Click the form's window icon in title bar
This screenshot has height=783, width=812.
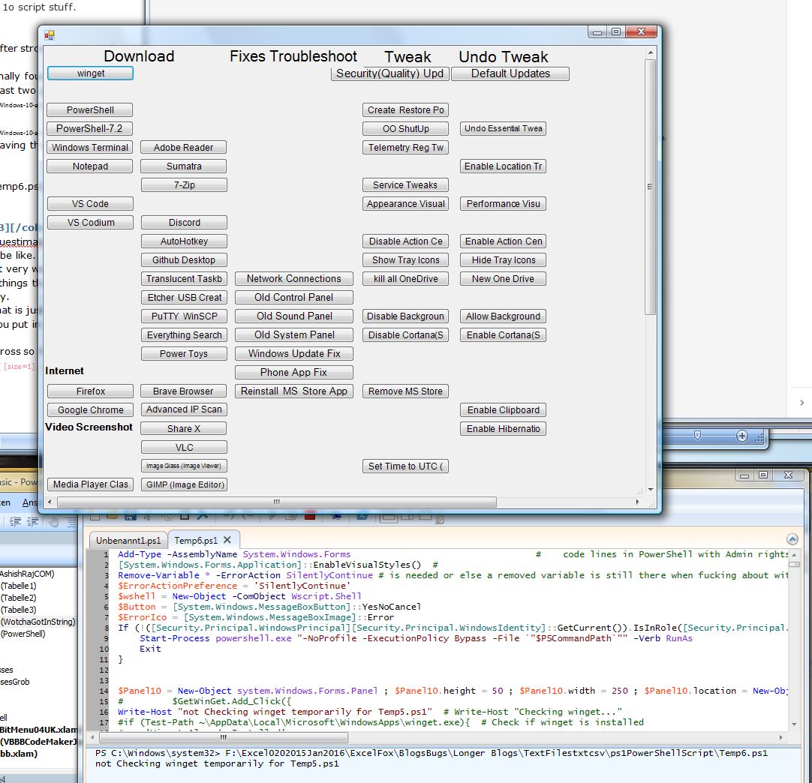(50, 34)
